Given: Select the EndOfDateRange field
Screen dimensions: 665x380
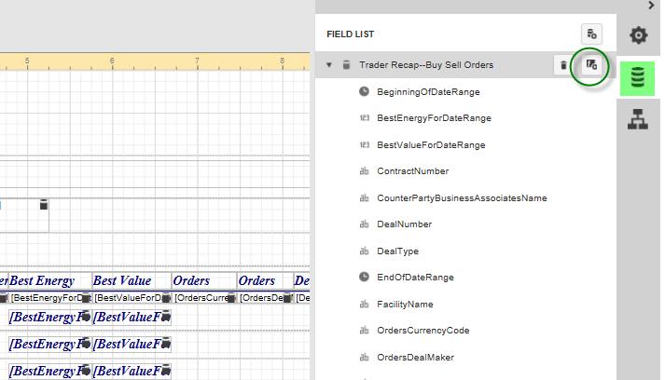Looking at the screenshot, I should pyautogui.click(x=415, y=278).
